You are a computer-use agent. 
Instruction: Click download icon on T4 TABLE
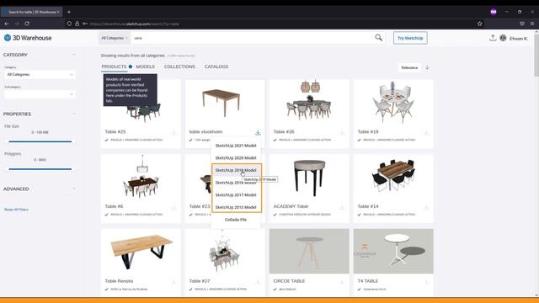(426, 282)
